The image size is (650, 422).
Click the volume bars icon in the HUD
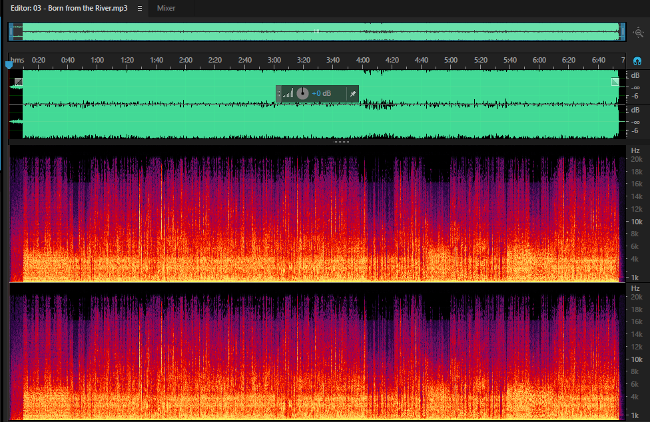click(288, 93)
